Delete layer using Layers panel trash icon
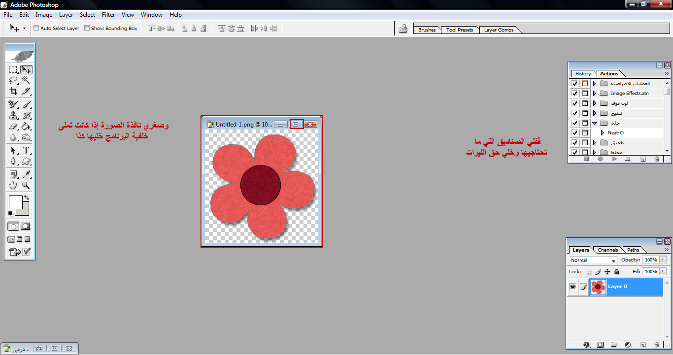 657,345
